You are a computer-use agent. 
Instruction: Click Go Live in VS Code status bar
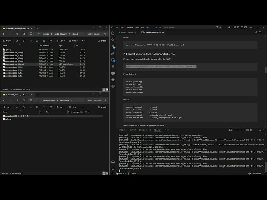coord(257,173)
